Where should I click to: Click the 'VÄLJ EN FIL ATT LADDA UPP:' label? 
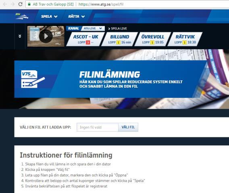(x=46, y=127)
